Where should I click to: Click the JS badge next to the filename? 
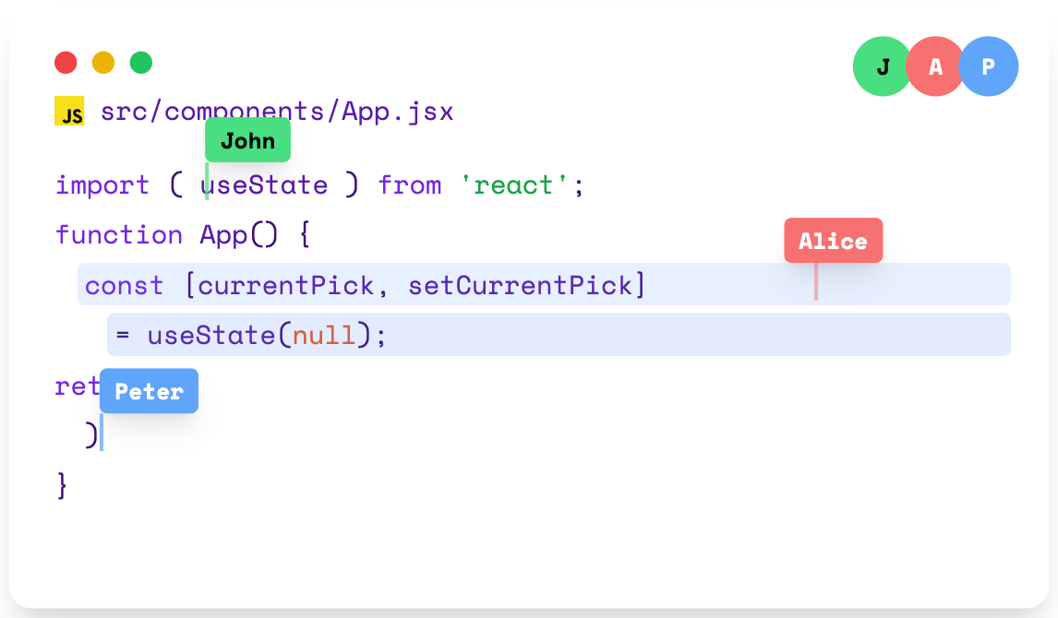69,111
